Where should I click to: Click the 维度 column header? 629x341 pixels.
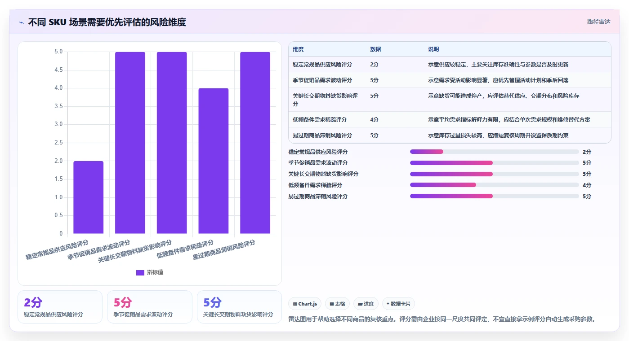pos(298,49)
